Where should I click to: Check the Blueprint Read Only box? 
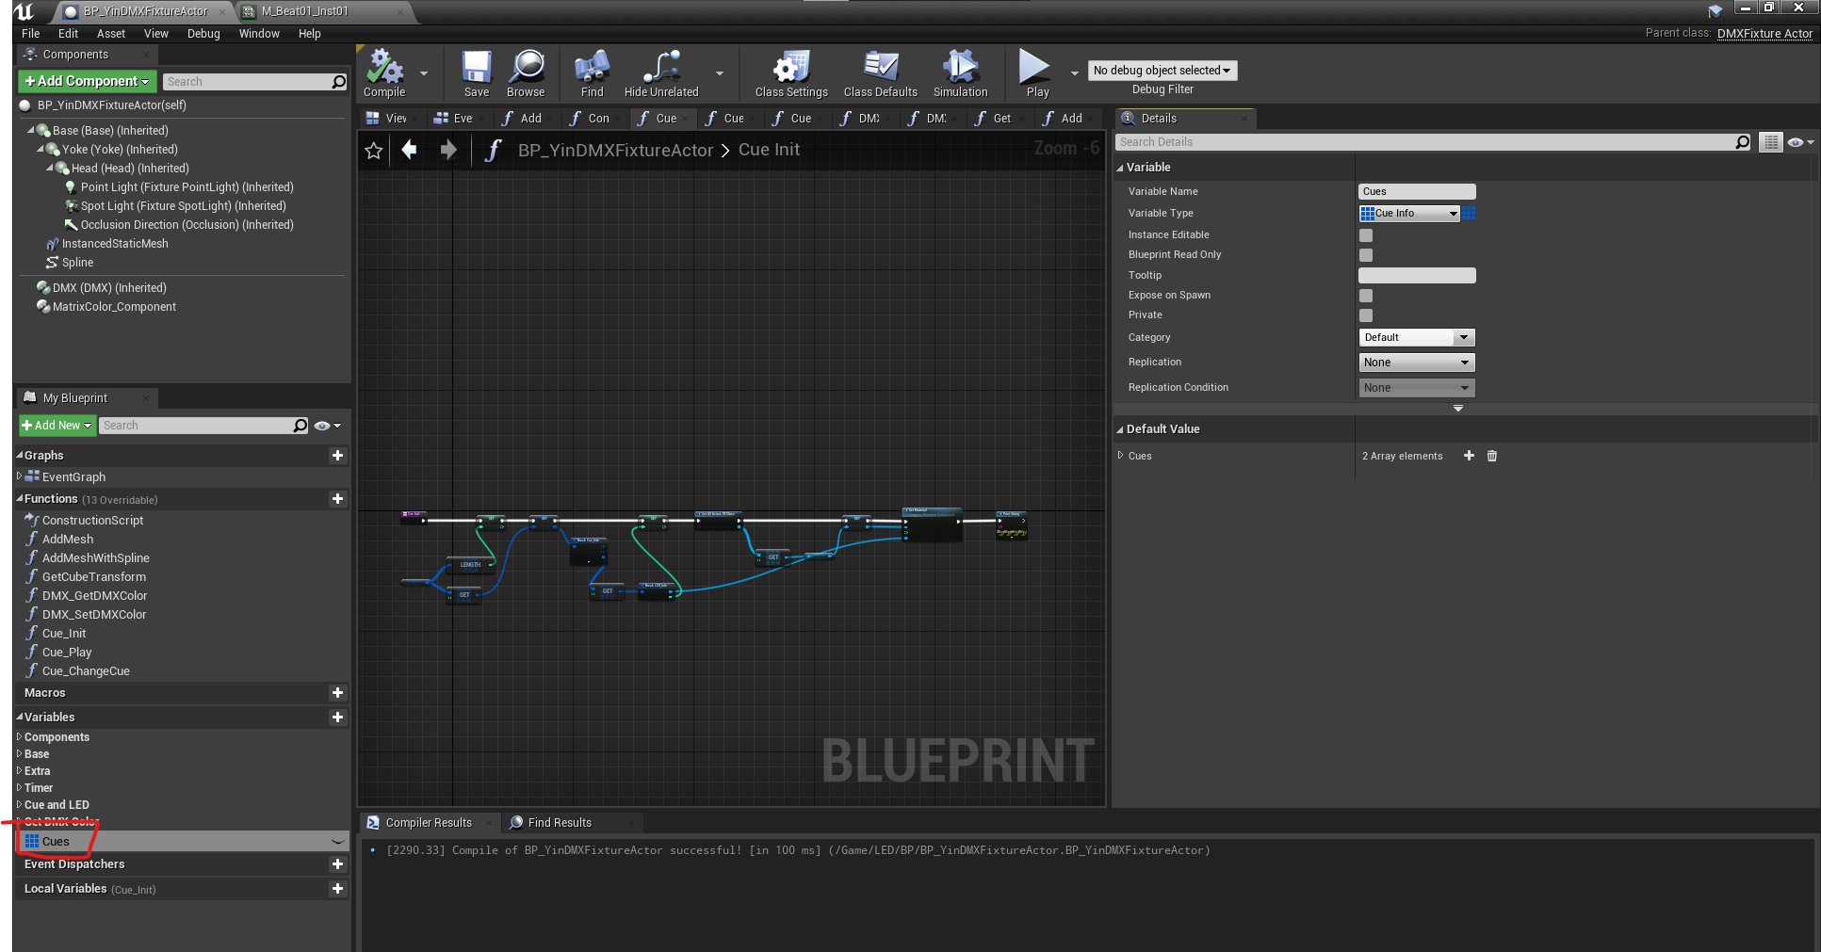[1366, 255]
